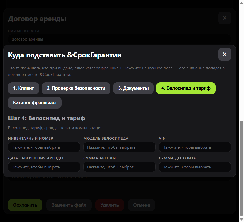
Task: Select the "4. Велосипед и тариф" tab
Action: 186,88
